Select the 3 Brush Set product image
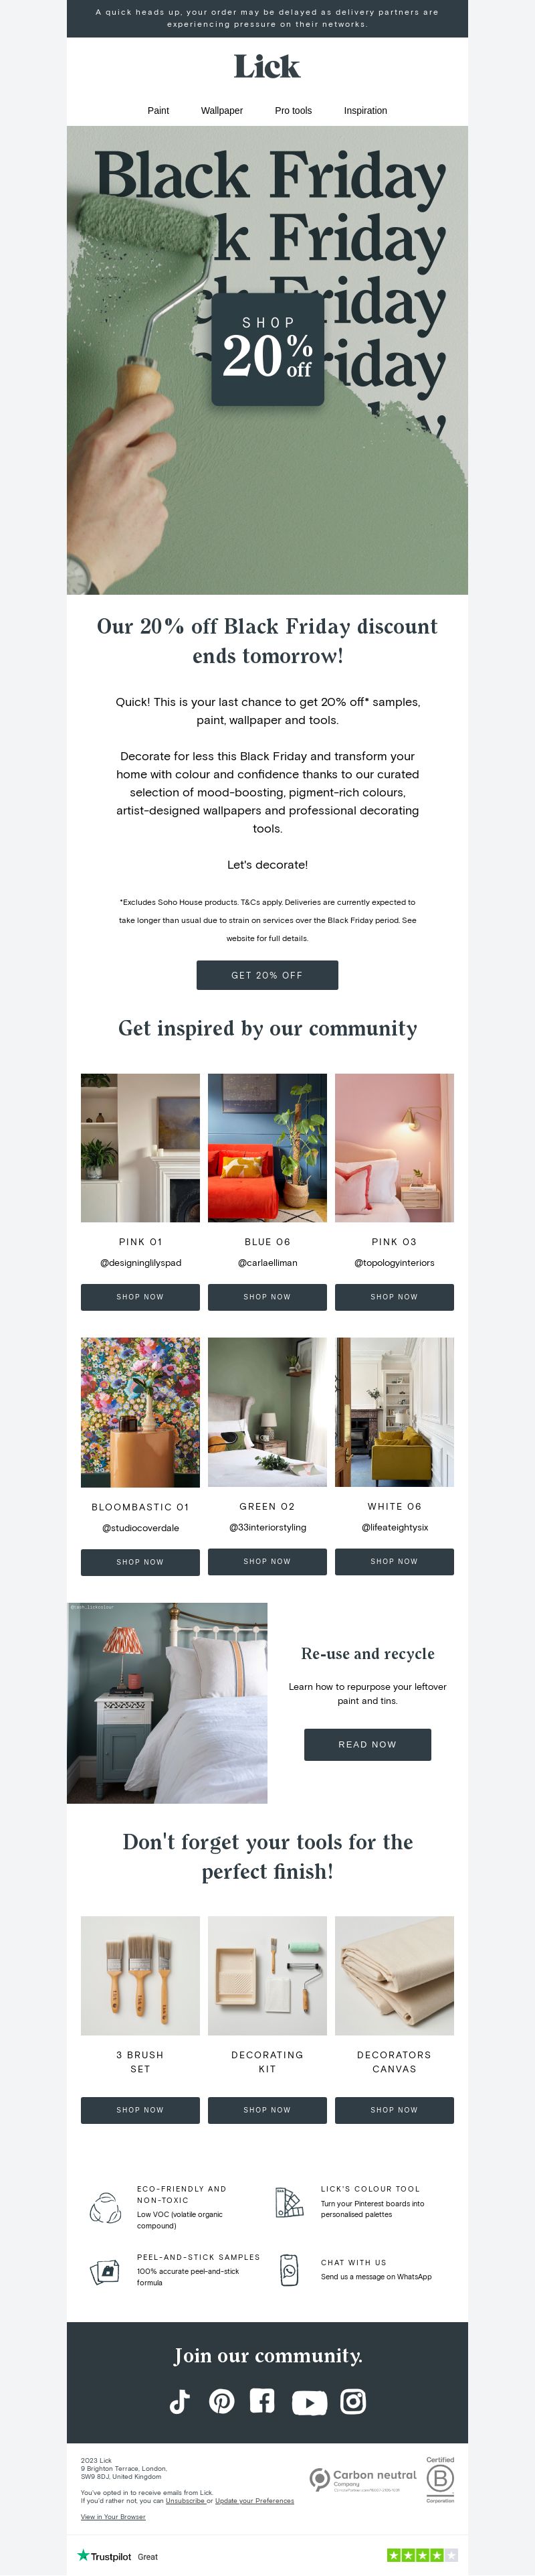 (x=140, y=1976)
